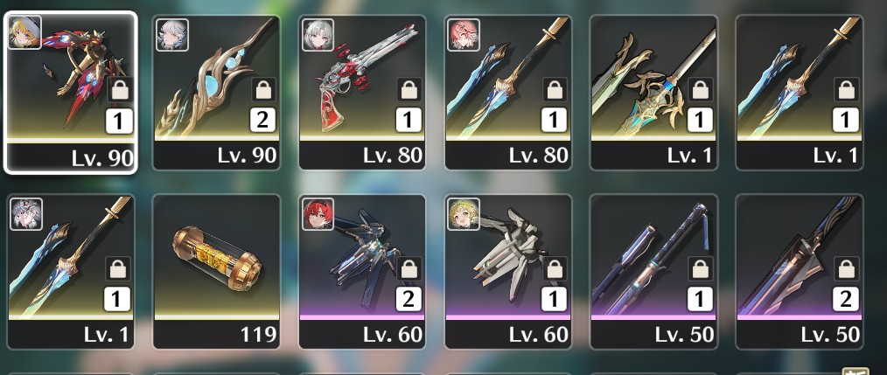Viewport: 887px width, 375px height.
Task: Click the rank 2 badge on dark blue gauntlets
Action: [409, 300]
